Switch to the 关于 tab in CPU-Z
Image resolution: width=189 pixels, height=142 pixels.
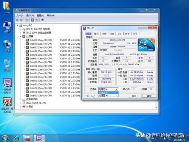[135, 34]
